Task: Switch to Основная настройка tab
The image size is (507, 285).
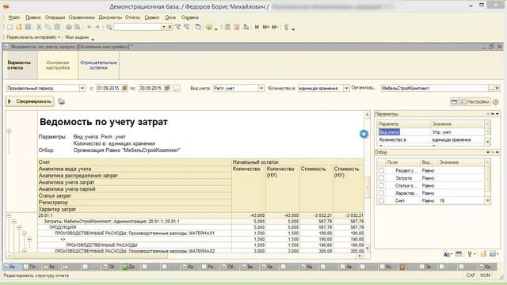Action: coord(58,65)
